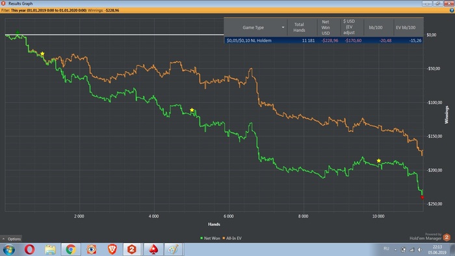Open the eye icon app in the taskbar
455x256 pixels.
click(92, 250)
